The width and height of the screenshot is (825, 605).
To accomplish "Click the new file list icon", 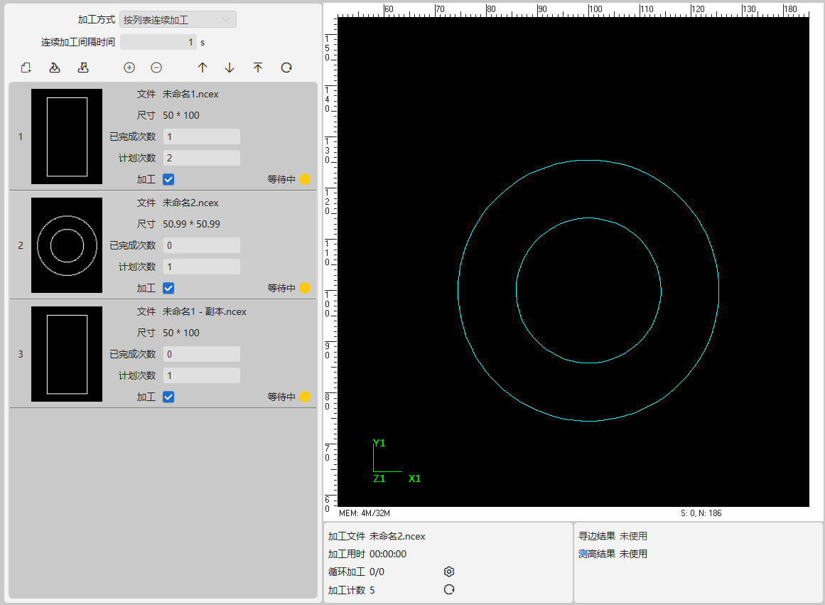I will coord(26,68).
